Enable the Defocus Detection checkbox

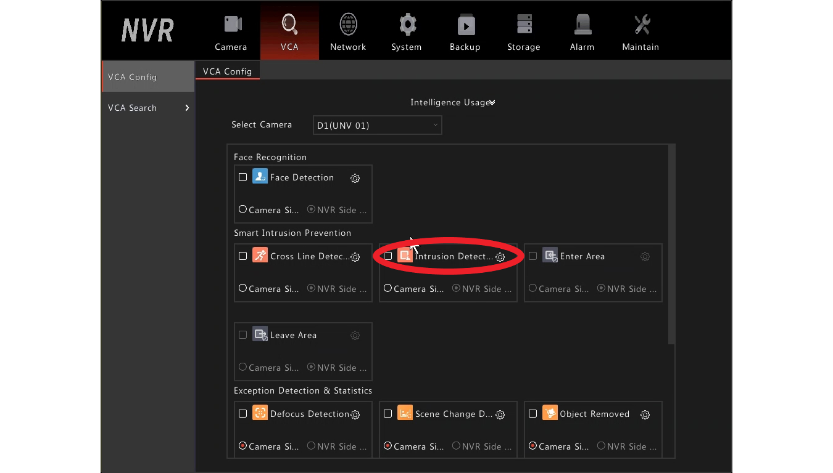(243, 414)
